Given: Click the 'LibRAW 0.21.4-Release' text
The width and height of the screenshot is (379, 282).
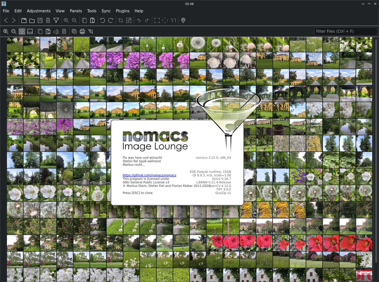Looking at the screenshot, I should pos(213,182).
